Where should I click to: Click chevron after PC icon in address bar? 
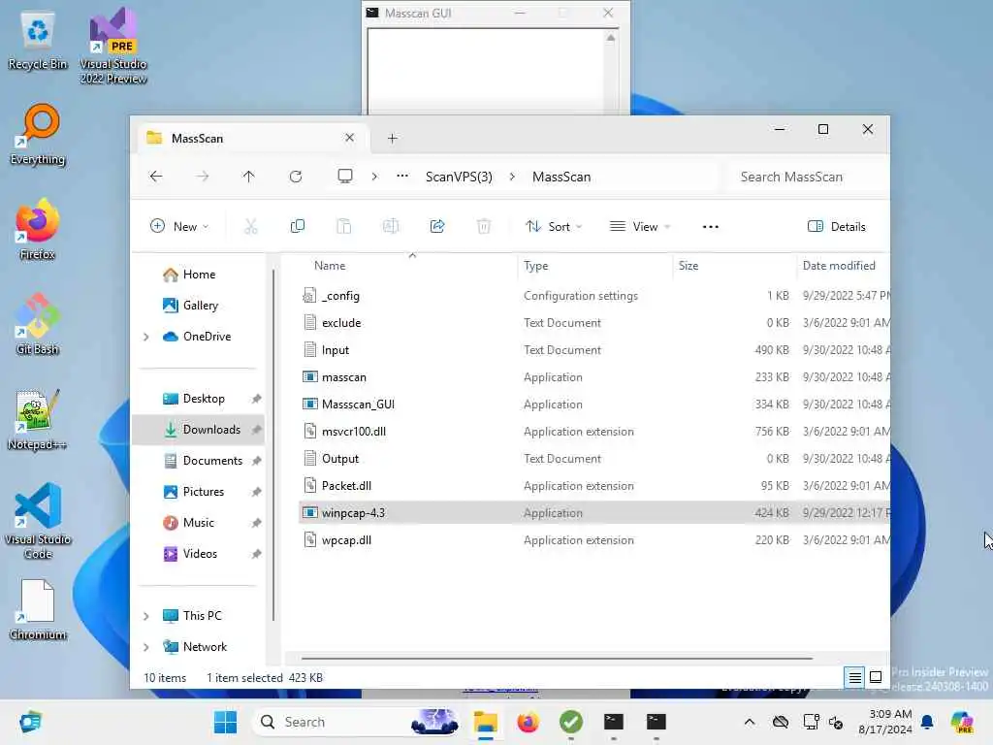coord(374,177)
